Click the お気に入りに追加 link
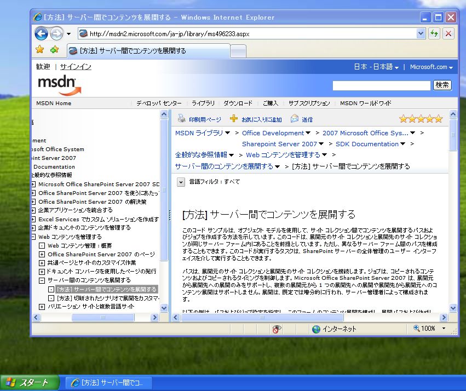Screen dimensions: 466x391 [x=262, y=120]
